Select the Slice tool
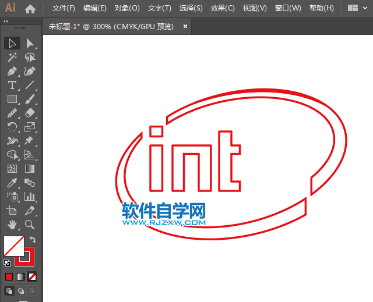This screenshot has width=373, height=302. coord(30,211)
